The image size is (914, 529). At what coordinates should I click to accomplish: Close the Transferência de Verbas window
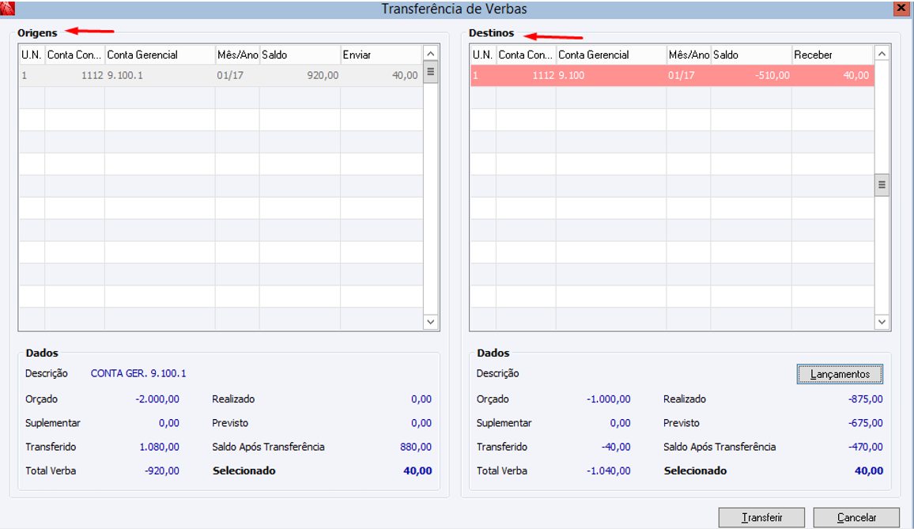(x=901, y=9)
